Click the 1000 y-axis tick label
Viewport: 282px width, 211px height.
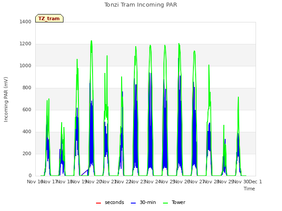(x=26, y=65)
